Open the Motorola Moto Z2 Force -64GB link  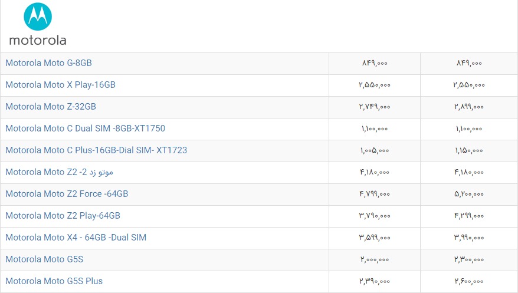(67, 194)
